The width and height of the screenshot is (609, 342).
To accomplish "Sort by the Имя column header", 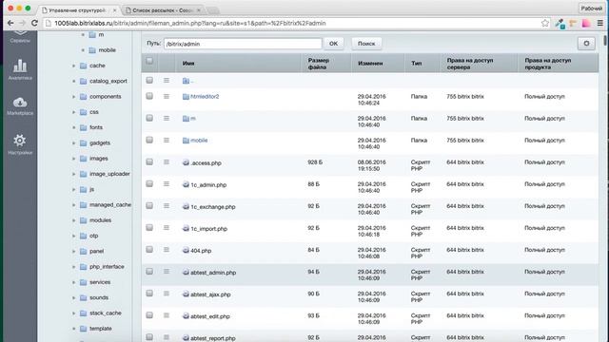I will [x=188, y=64].
